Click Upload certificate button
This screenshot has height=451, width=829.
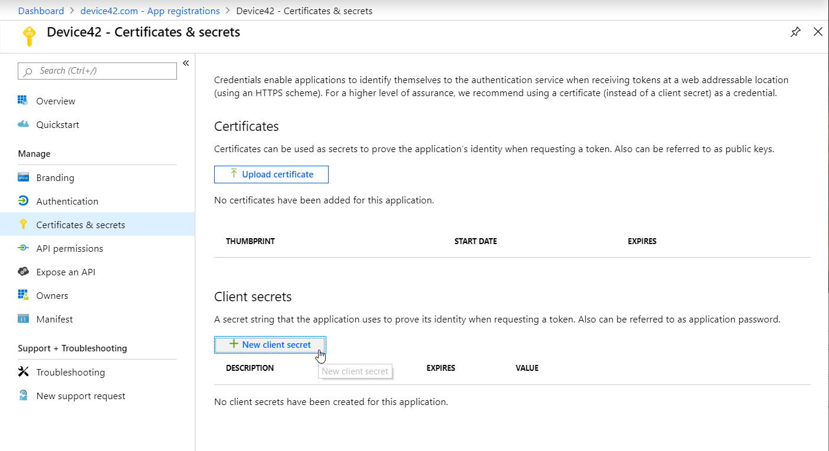tap(271, 175)
